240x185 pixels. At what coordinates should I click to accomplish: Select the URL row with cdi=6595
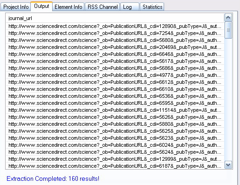point(115,103)
